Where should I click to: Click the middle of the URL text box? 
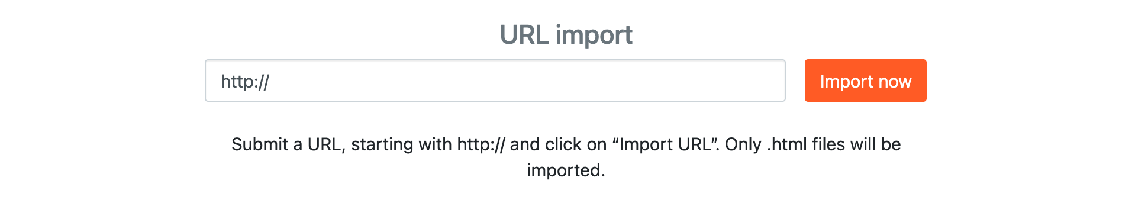pos(495,80)
